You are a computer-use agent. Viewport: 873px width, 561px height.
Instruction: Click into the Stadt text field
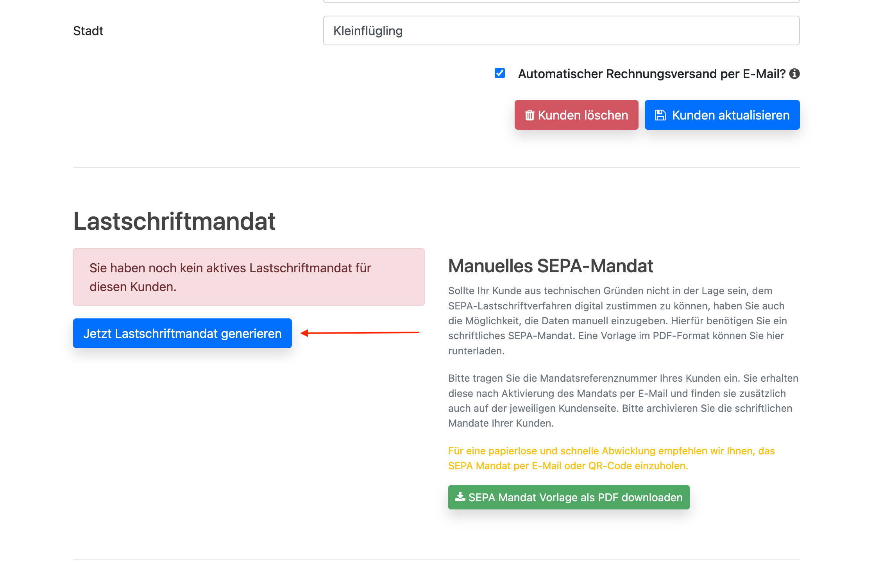coord(561,30)
